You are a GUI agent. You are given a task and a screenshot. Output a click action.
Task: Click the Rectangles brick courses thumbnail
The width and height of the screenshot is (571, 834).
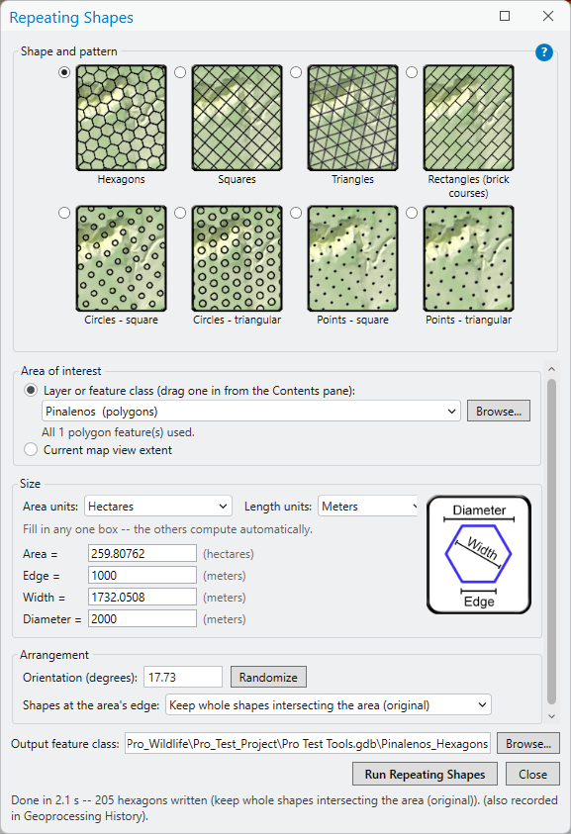pyautogui.click(x=469, y=118)
